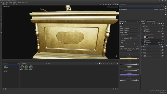Viewport: 167px width, 94px height.
Task: Select the first bronze material thumbnail
Action: point(22,67)
